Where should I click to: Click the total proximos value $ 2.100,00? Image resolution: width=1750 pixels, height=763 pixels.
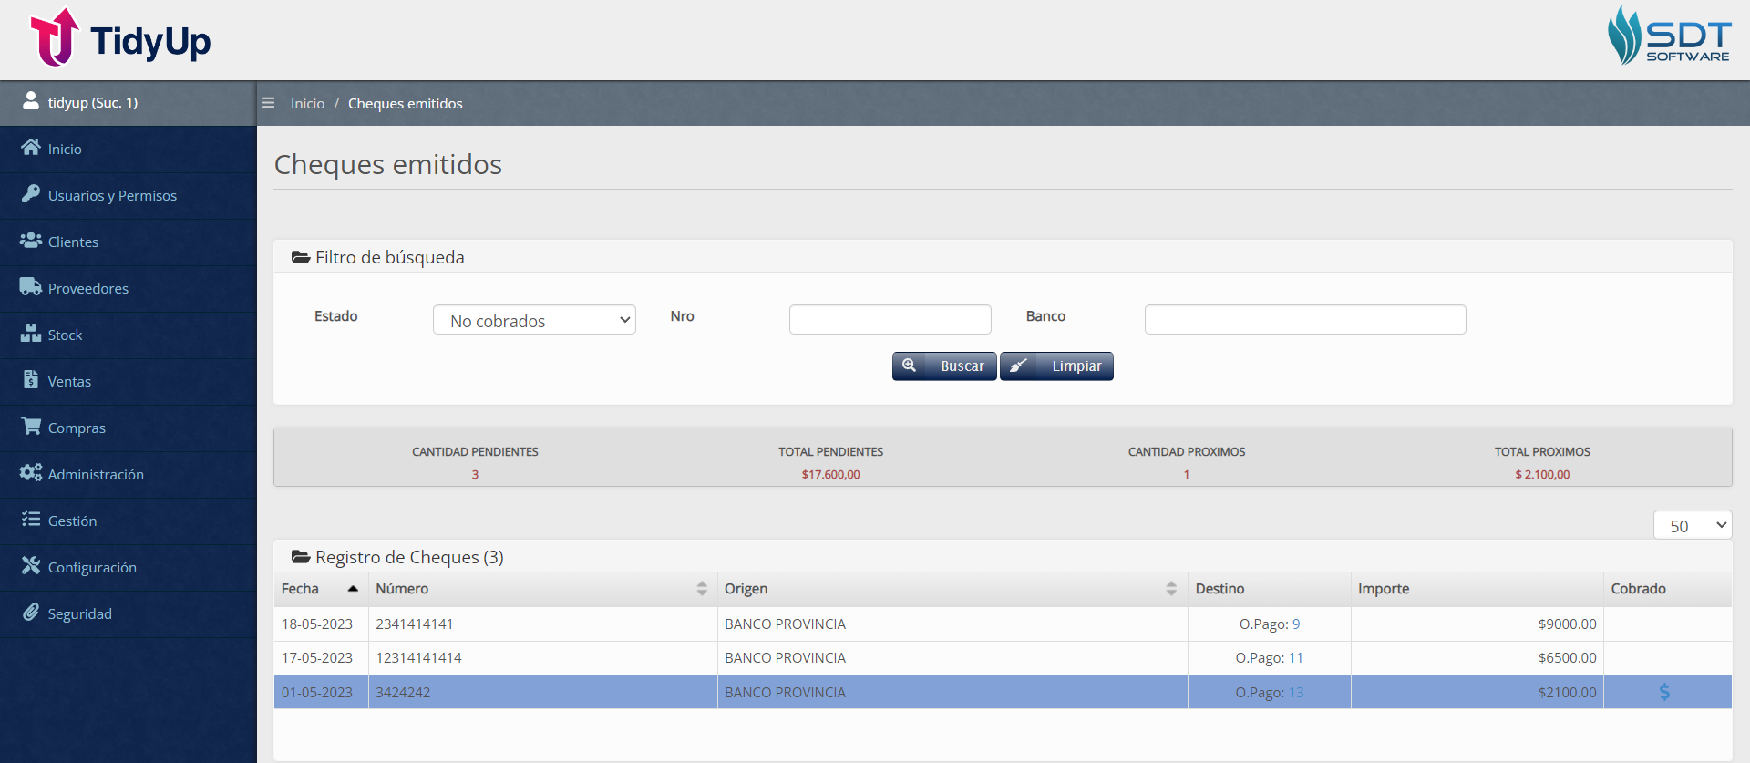[x=1542, y=474]
